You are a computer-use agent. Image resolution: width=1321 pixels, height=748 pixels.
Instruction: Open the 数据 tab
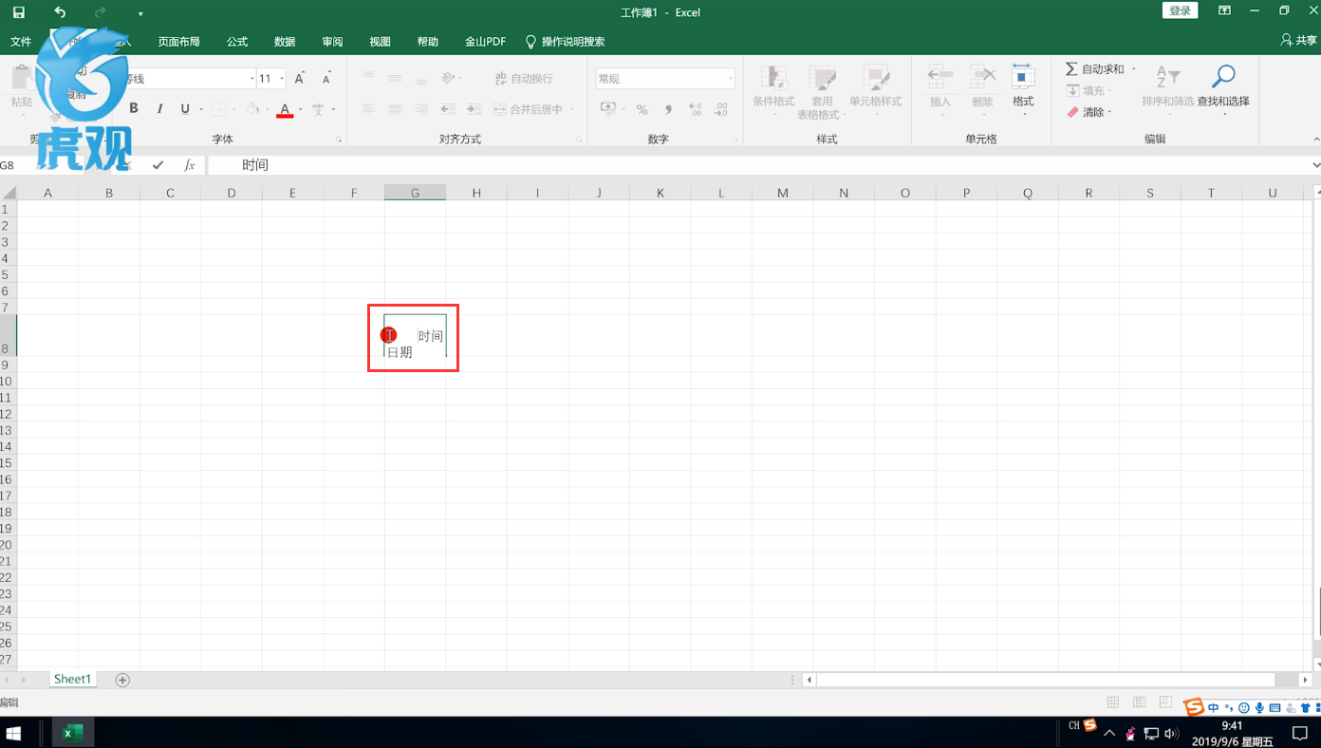tap(285, 42)
